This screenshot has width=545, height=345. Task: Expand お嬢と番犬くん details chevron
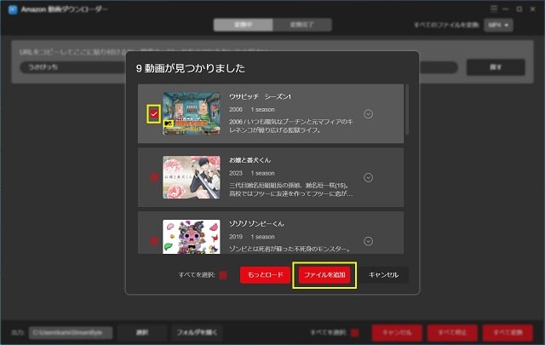(368, 178)
